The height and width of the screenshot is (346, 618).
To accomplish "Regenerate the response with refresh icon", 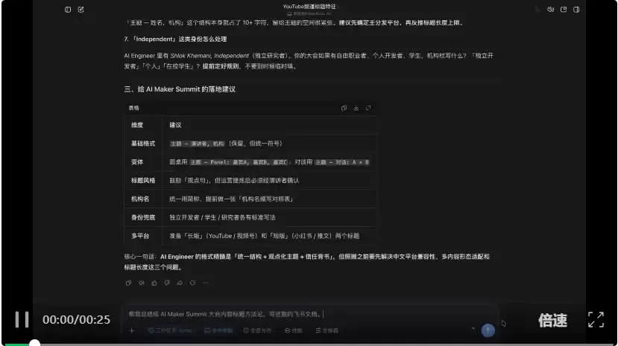I will (192, 283).
